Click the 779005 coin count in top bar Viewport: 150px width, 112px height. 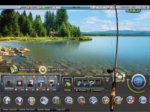coord(34,7)
